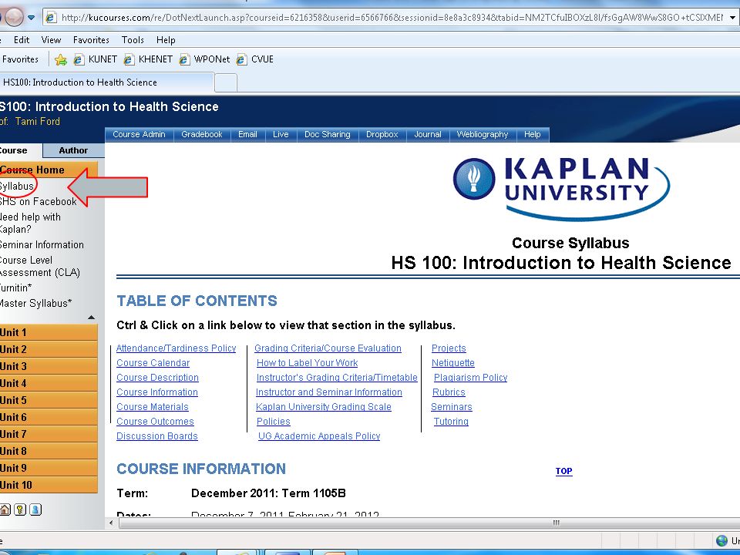Open the Course Admin tab

click(139, 134)
